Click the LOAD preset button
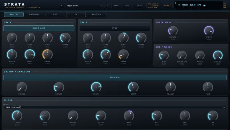 [126, 5]
